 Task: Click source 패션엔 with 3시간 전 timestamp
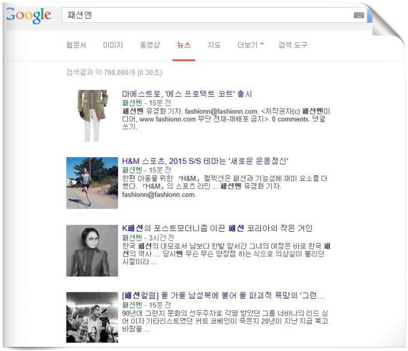(132, 237)
